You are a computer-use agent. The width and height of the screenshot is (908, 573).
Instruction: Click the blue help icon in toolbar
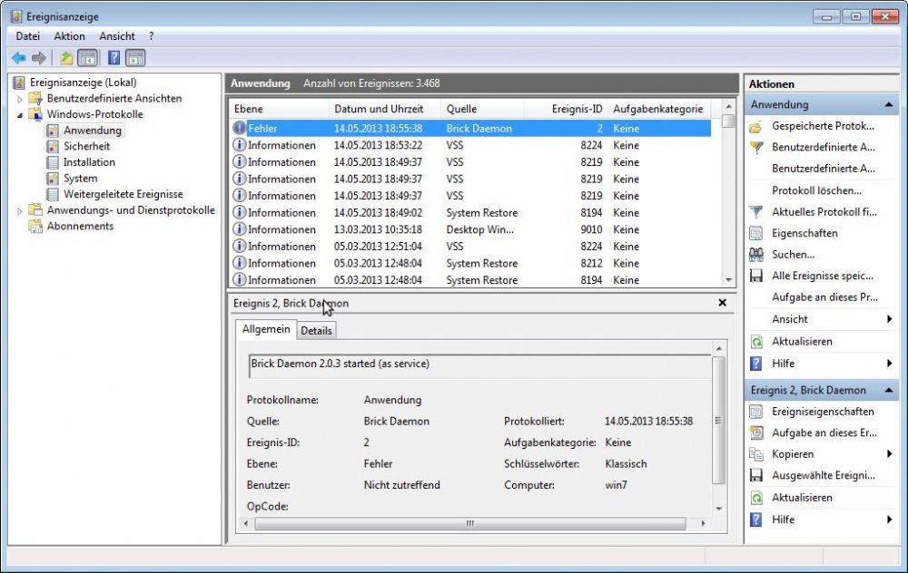pyautogui.click(x=113, y=58)
